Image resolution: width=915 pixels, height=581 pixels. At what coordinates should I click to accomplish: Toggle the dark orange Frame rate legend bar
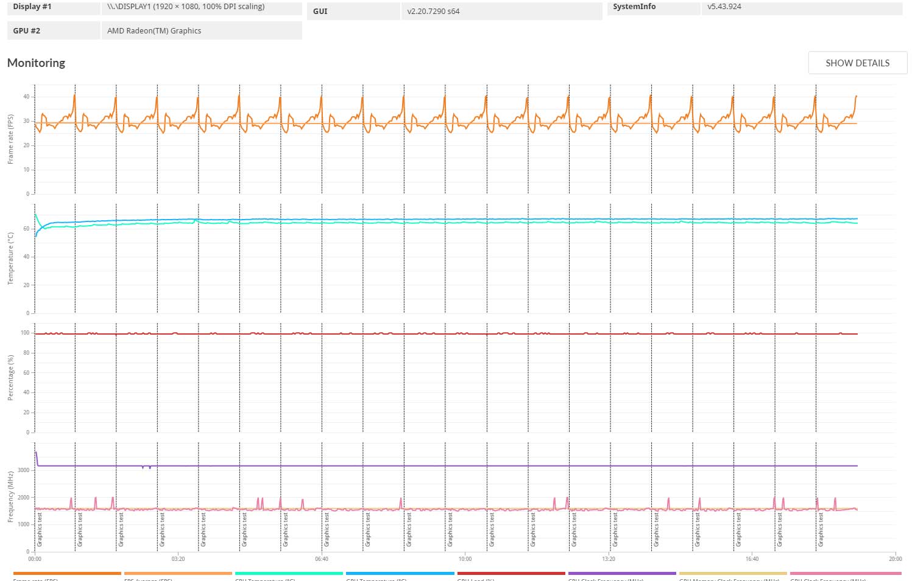pyautogui.click(x=67, y=573)
